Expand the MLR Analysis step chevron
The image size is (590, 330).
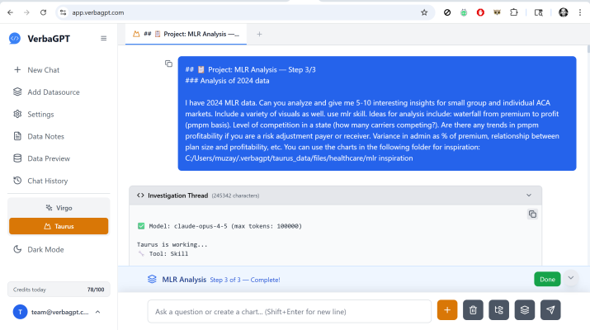[x=570, y=278]
